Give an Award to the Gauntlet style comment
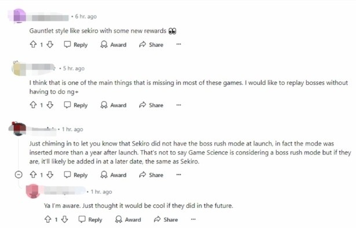 (113, 44)
